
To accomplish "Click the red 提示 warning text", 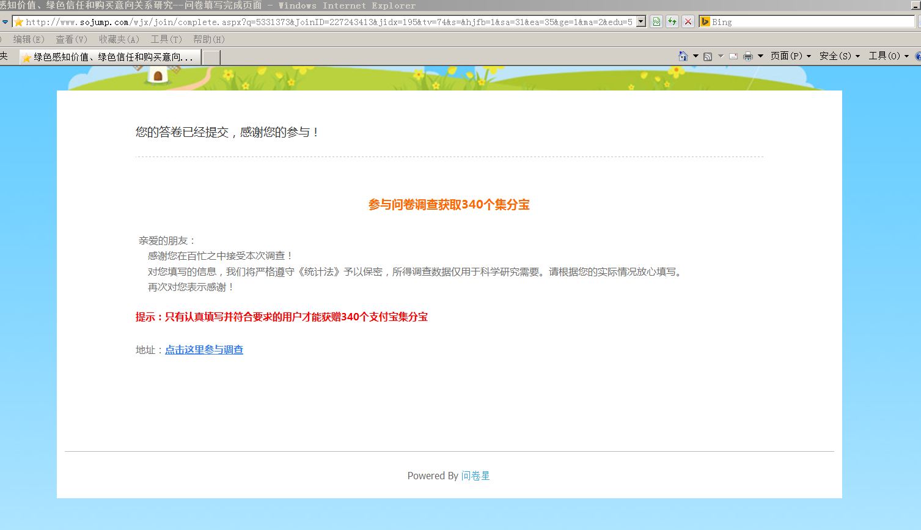I will (282, 317).
